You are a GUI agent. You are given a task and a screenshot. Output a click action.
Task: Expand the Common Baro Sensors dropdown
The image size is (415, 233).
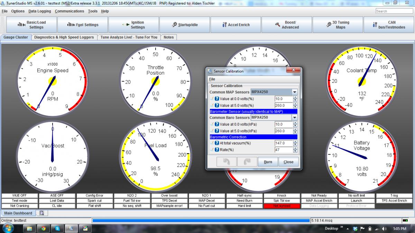(x=294, y=117)
